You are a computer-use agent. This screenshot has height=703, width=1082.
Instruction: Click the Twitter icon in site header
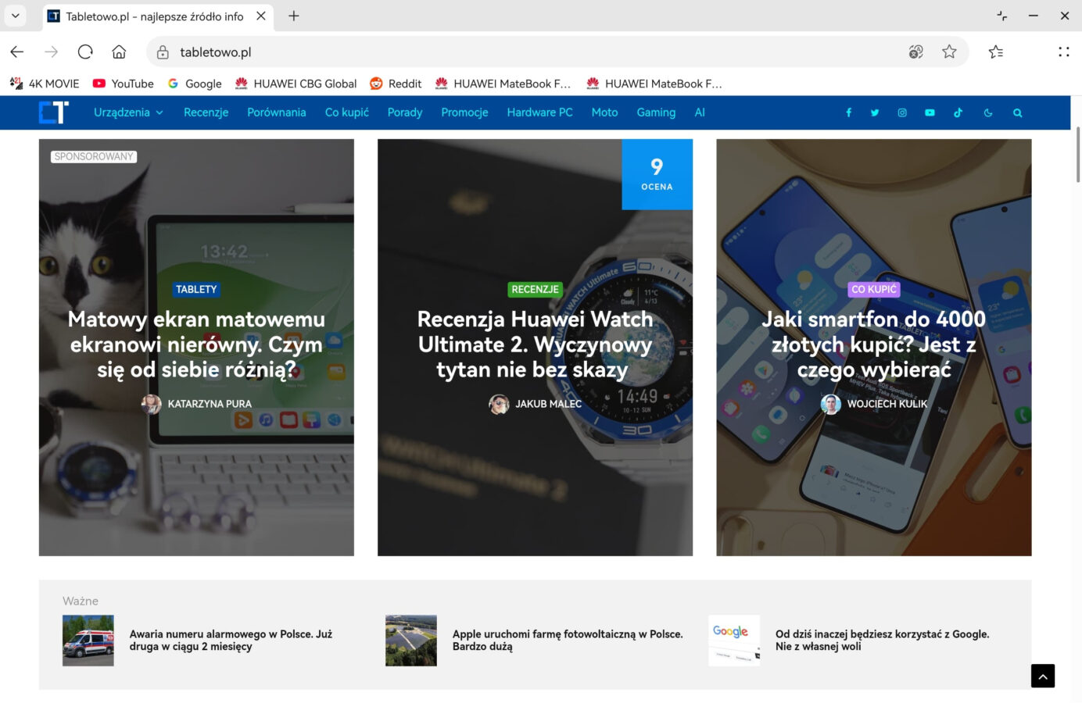pos(875,112)
